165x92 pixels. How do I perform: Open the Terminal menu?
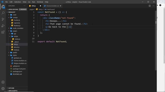(x=40, y=2)
